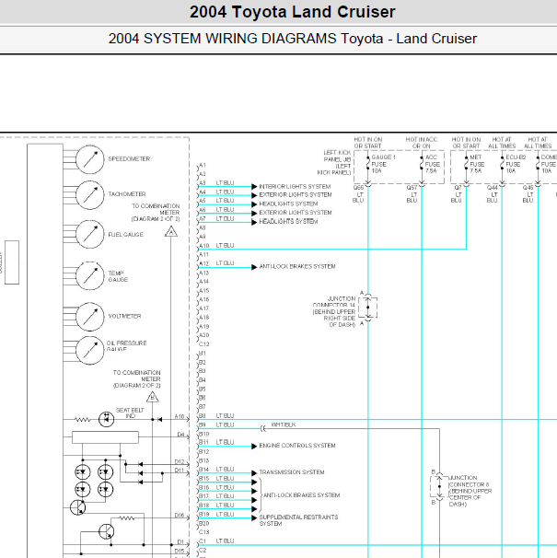Viewport: 557px width, 558px height.
Task: Click the arrowhead pointing to INTERIOR LIGHTS SYSTEM
Action: point(254,187)
